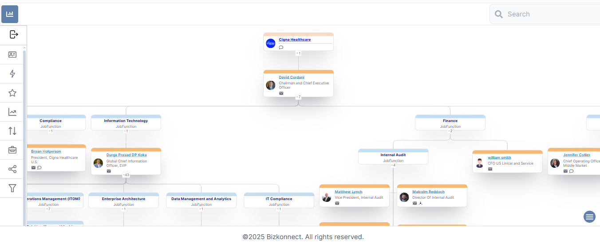Select the Internal Audit function title
The image size is (600, 244).
click(x=393, y=155)
